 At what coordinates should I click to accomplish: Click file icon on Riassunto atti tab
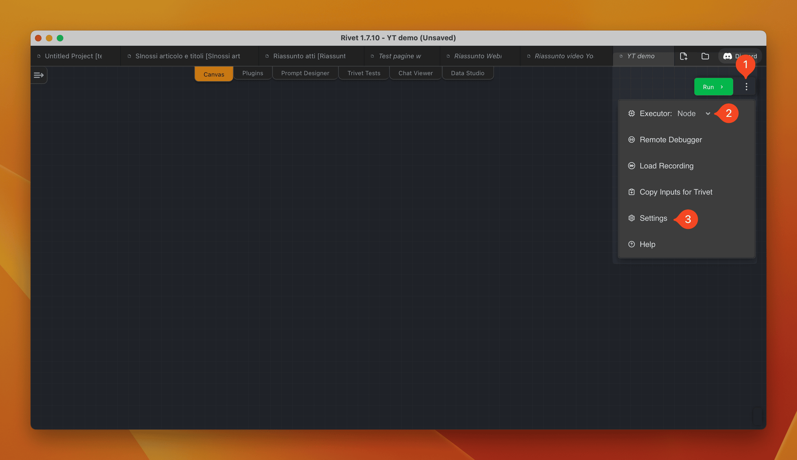[267, 56]
